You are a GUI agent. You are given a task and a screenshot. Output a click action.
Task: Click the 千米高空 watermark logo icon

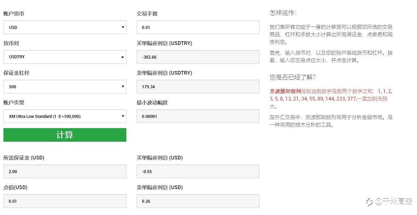click(x=369, y=202)
